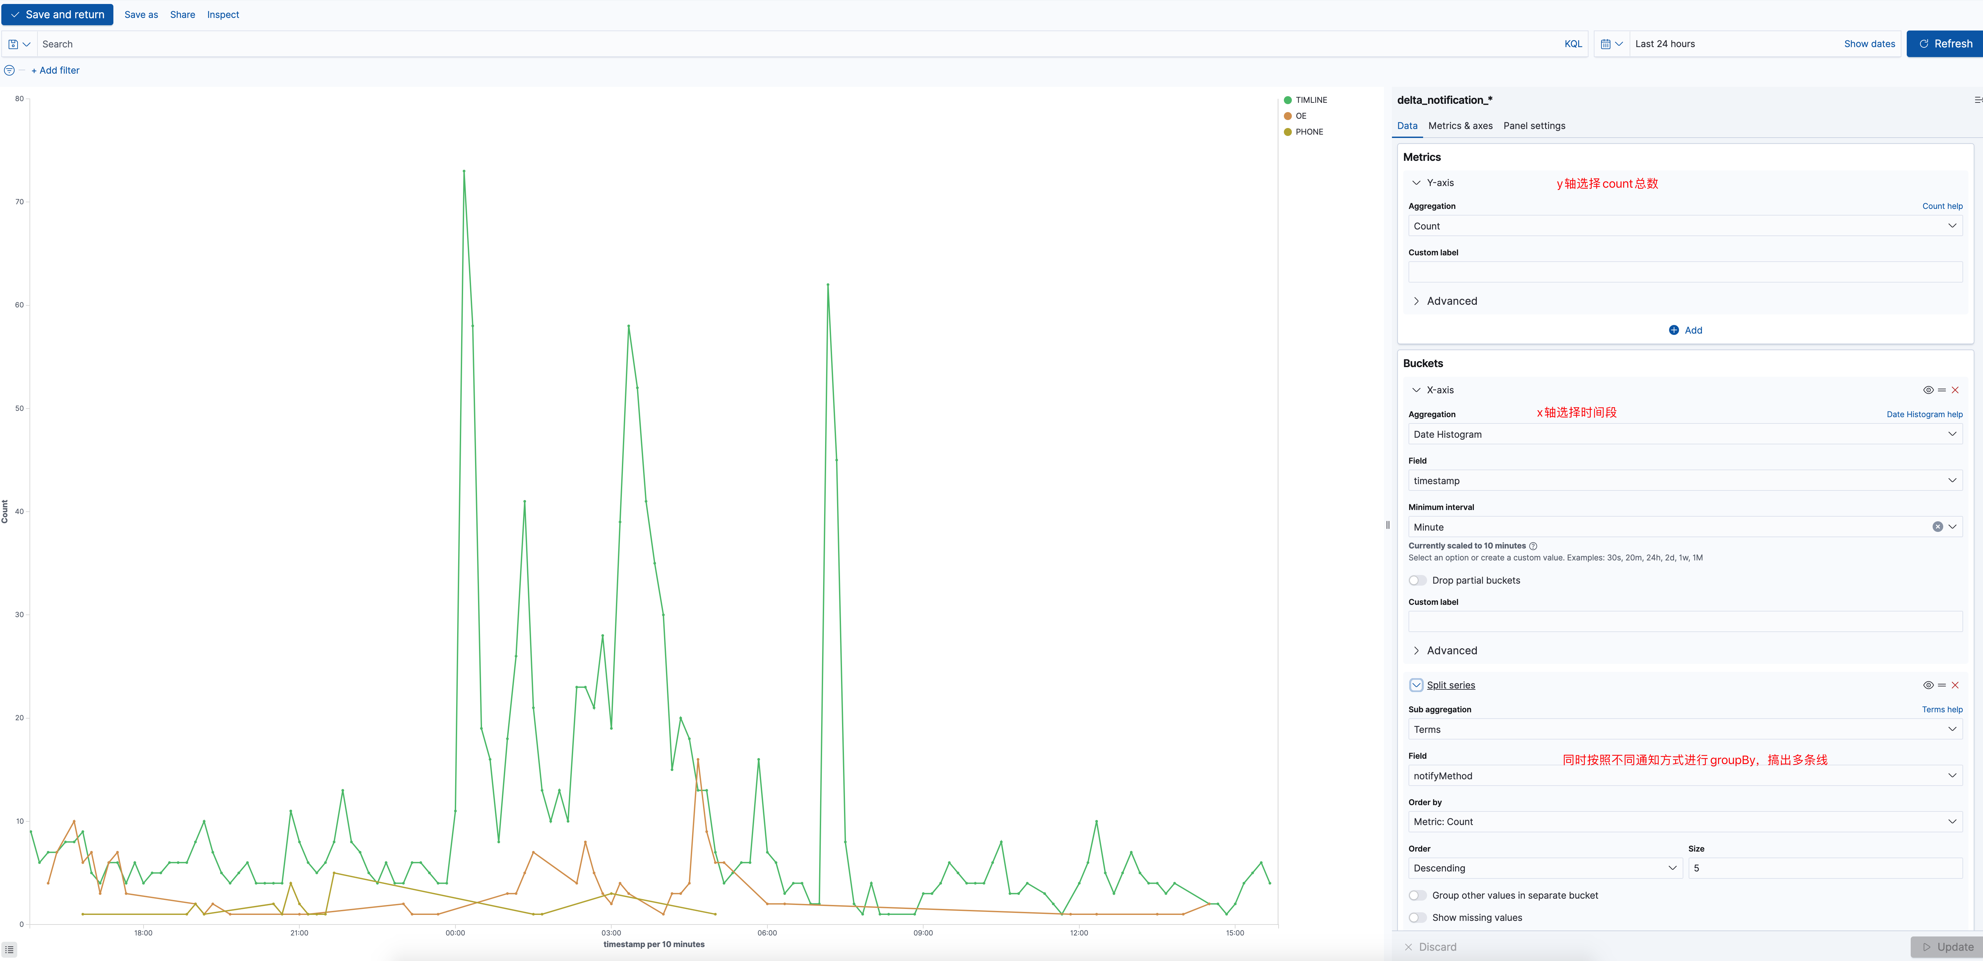Click the Split series reorder handle

point(1942,685)
